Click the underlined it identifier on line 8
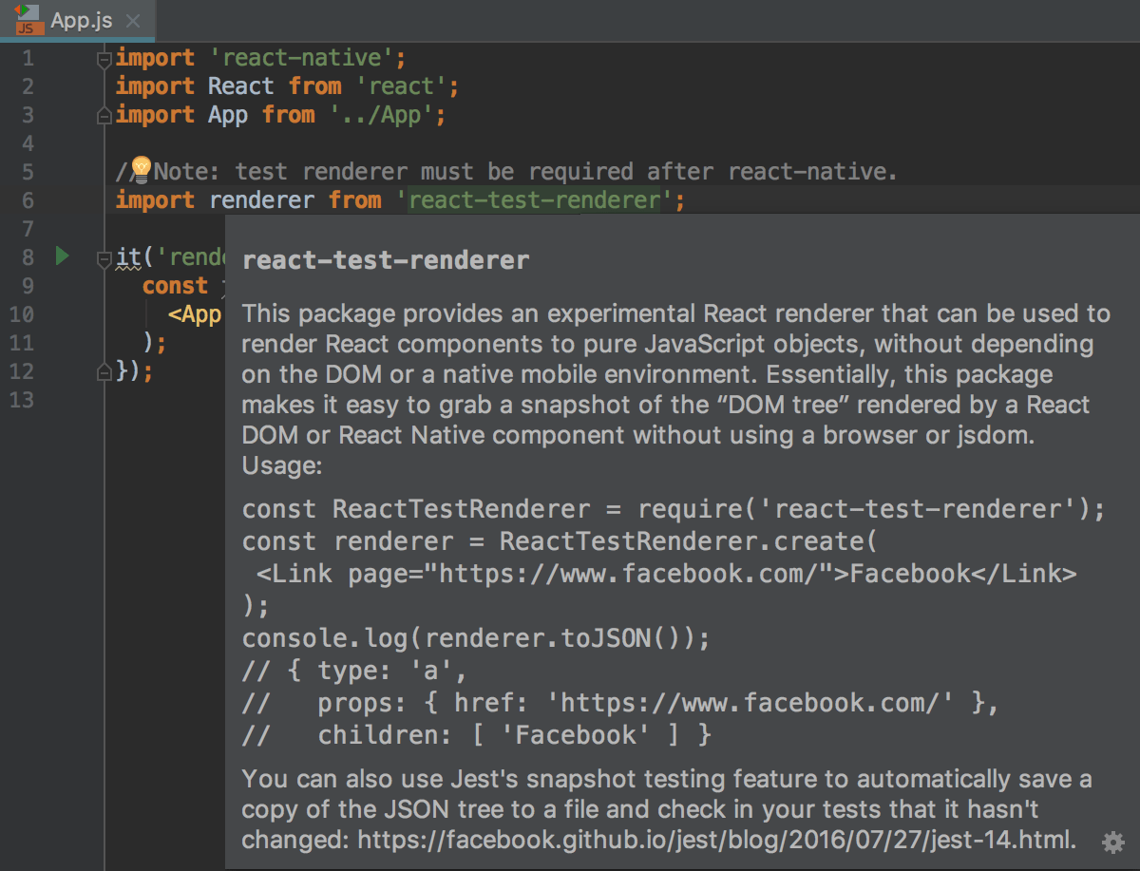The image size is (1140, 871). coord(124,256)
